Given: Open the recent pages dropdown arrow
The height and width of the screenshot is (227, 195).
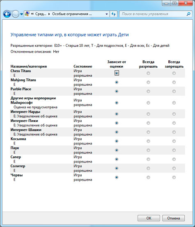Looking at the screenshot, I should tap(21, 14).
